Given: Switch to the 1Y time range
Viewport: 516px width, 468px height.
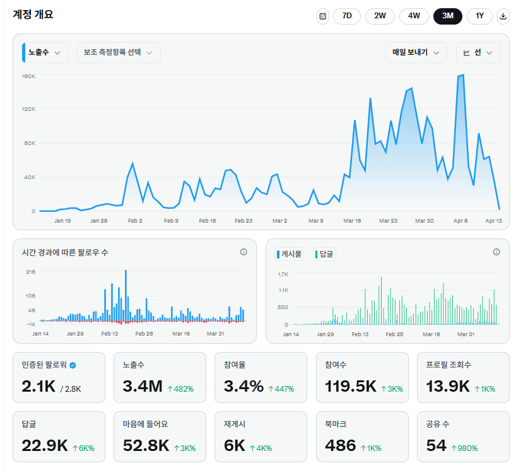Looking at the screenshot, I should 479,16.
